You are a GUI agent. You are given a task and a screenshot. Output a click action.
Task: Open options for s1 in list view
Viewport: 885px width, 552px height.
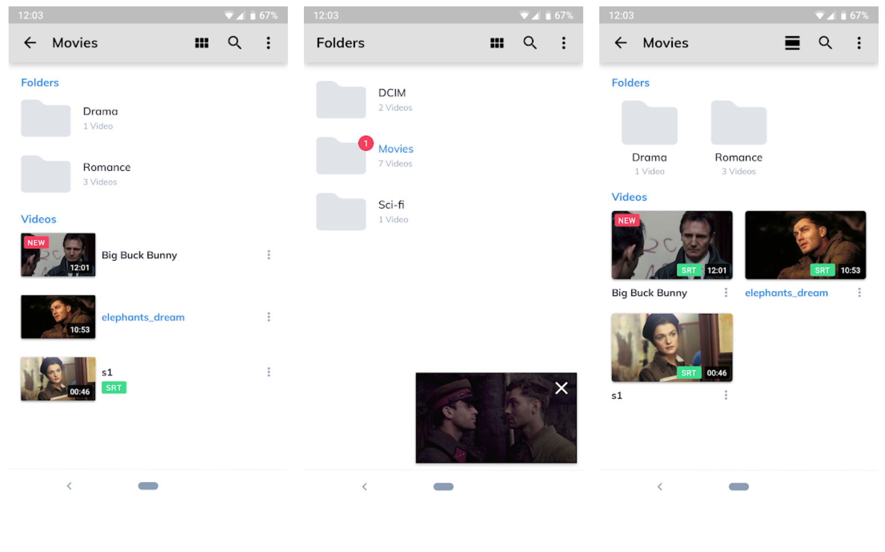pos(269,372)
